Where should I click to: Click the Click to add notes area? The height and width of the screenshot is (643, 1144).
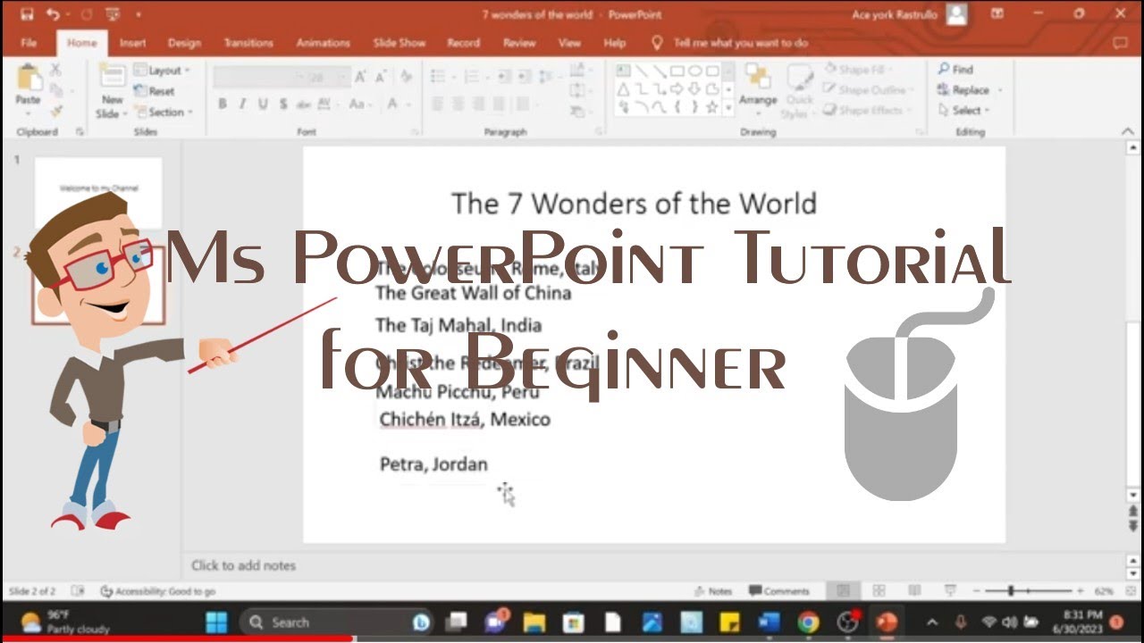pos(243,565)
